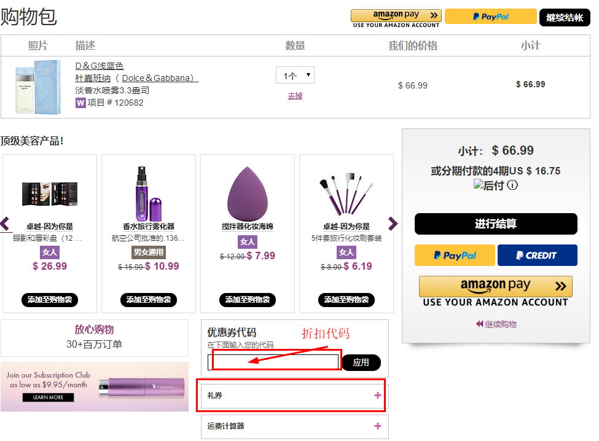Screen dimensions: 599x441
Task: Expand the 礼券 section plus icon
Action: pyautogui.click(x=378, y=396)
